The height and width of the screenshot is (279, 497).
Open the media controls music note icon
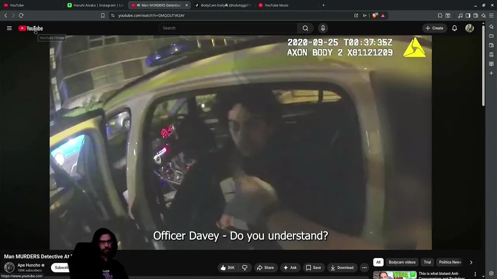(x=460, y=15)
